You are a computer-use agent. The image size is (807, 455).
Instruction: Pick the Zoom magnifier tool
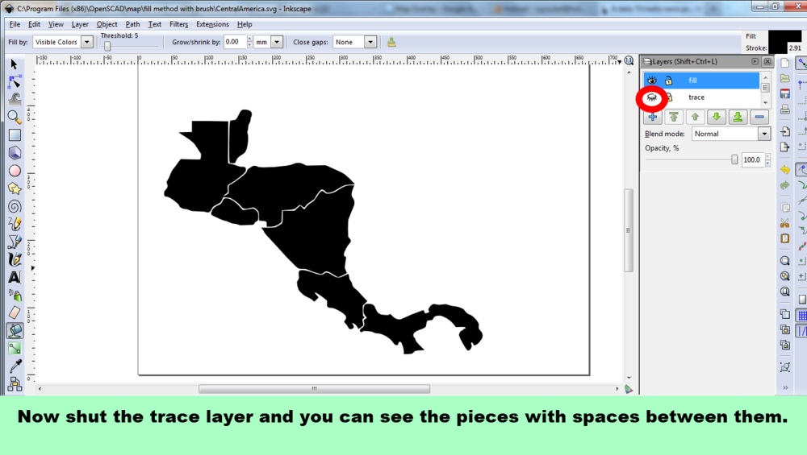coord(15,117)
